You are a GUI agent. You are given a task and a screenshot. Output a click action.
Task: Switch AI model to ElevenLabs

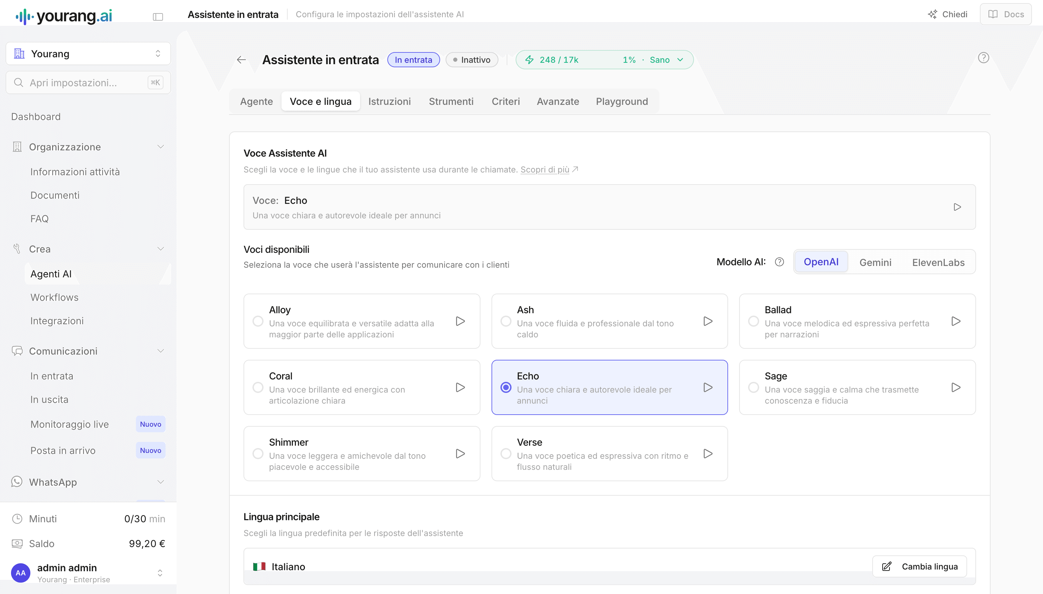tap(938, 262)
